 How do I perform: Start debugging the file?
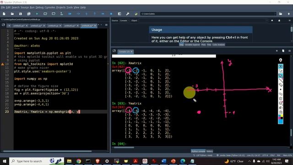70,14
